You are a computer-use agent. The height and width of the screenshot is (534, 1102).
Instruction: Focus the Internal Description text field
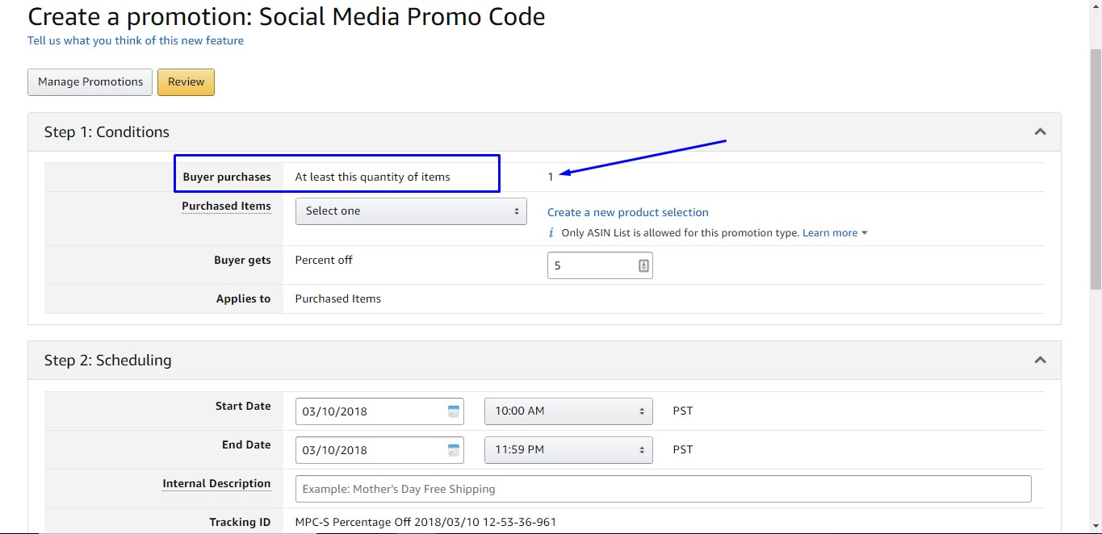tap(663, 489)
